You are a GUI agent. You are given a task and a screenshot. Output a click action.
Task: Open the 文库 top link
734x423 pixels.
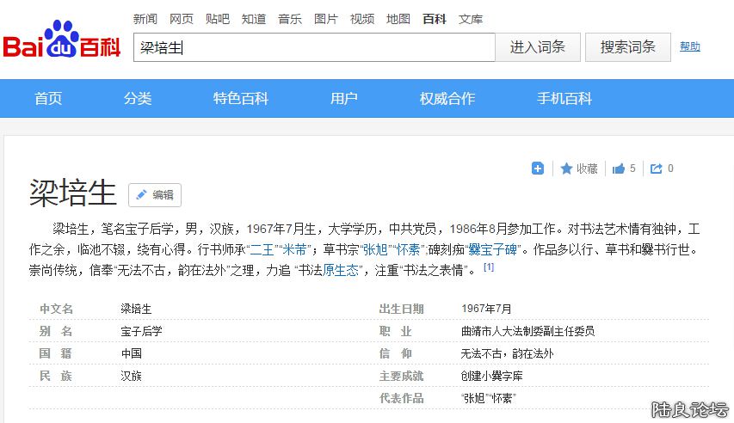tap(471, 19)
